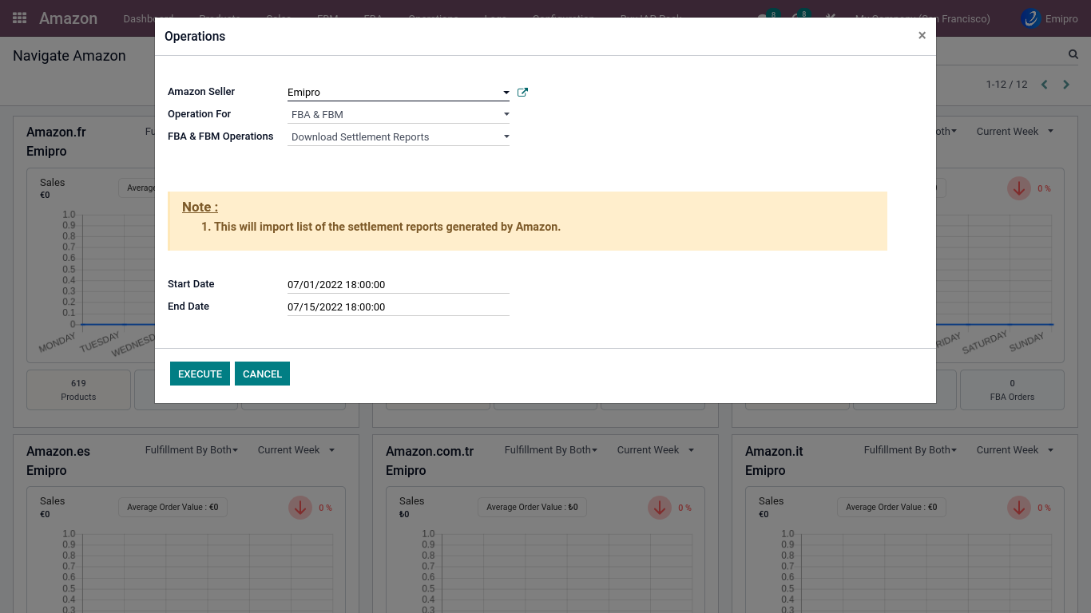Click the red down-arrow icon in Amazon.es card
1091x613 pixels.
click(300, 508)
